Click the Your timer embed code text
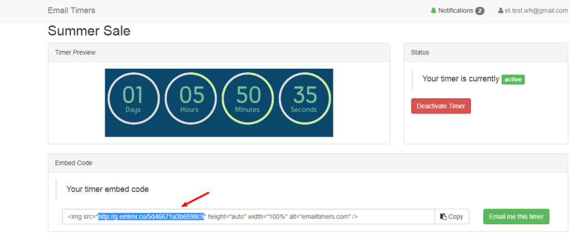This screenshot has height=237, width=570. (x=107, y=189)
